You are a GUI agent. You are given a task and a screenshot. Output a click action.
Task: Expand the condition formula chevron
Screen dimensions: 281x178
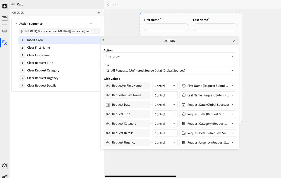(97, 32)
